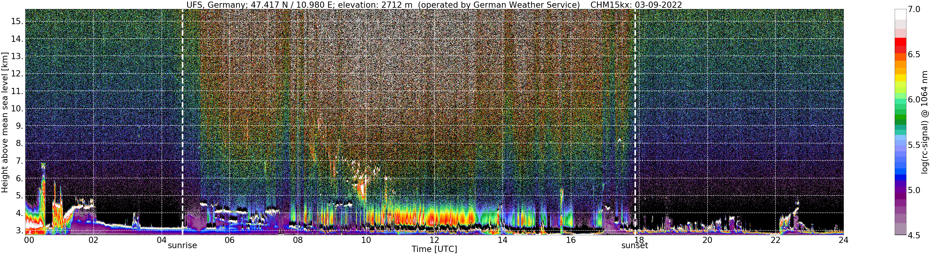This screenshot has width=931, height=255.
Task: Click the '8.' height axis tick label
Action: tap(20, 143)
